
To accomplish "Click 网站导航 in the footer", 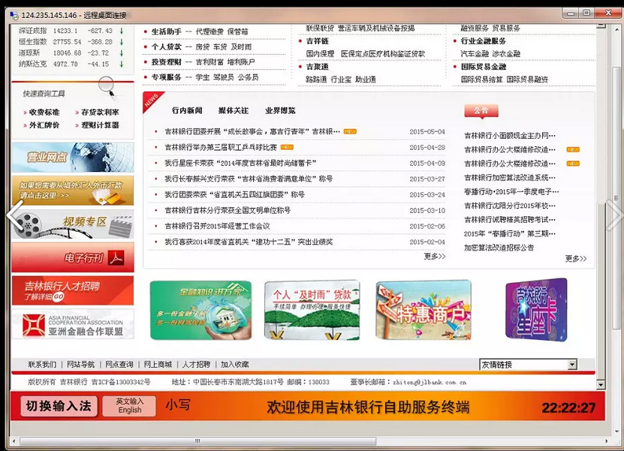I will pos(81,364).
